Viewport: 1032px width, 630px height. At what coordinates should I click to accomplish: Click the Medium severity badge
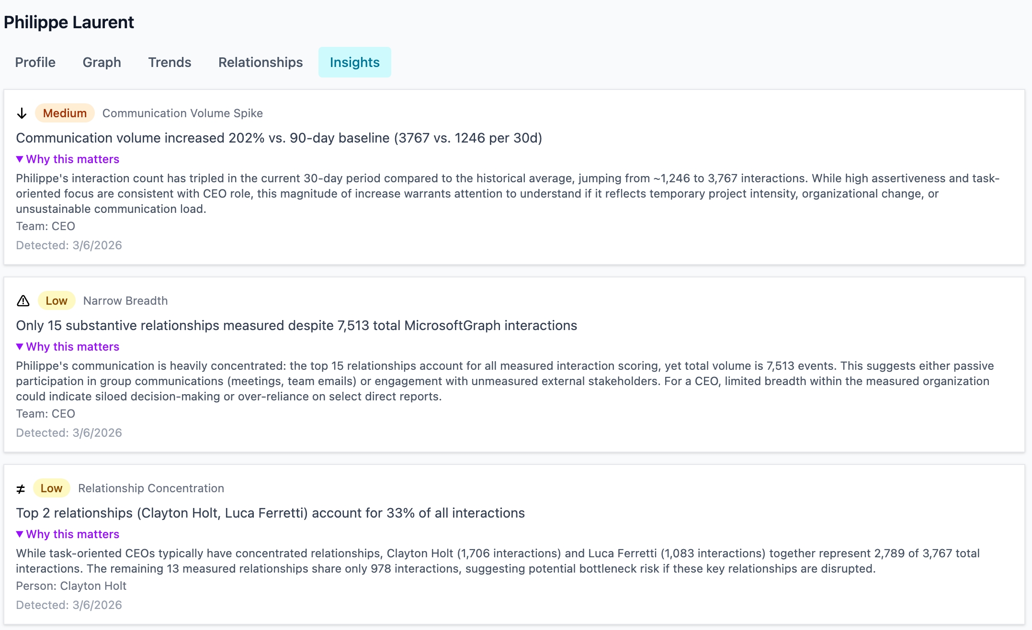[65, 113]
